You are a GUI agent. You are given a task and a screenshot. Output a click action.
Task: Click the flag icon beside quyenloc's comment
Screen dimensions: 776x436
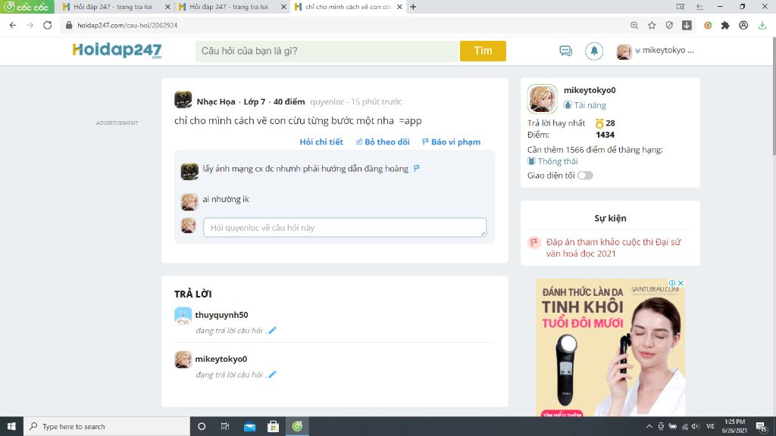point(417,169)
